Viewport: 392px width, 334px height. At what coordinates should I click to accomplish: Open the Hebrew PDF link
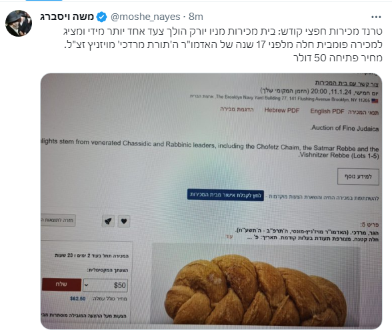282,110
